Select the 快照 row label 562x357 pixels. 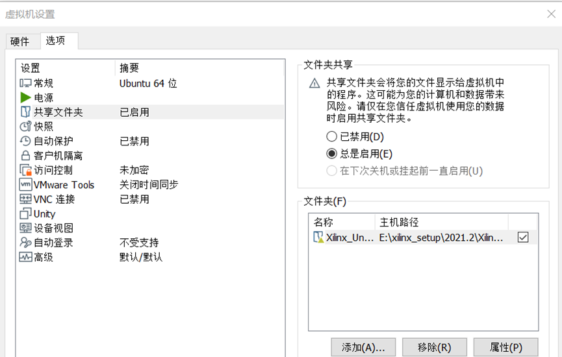click(x=44, y=127)
